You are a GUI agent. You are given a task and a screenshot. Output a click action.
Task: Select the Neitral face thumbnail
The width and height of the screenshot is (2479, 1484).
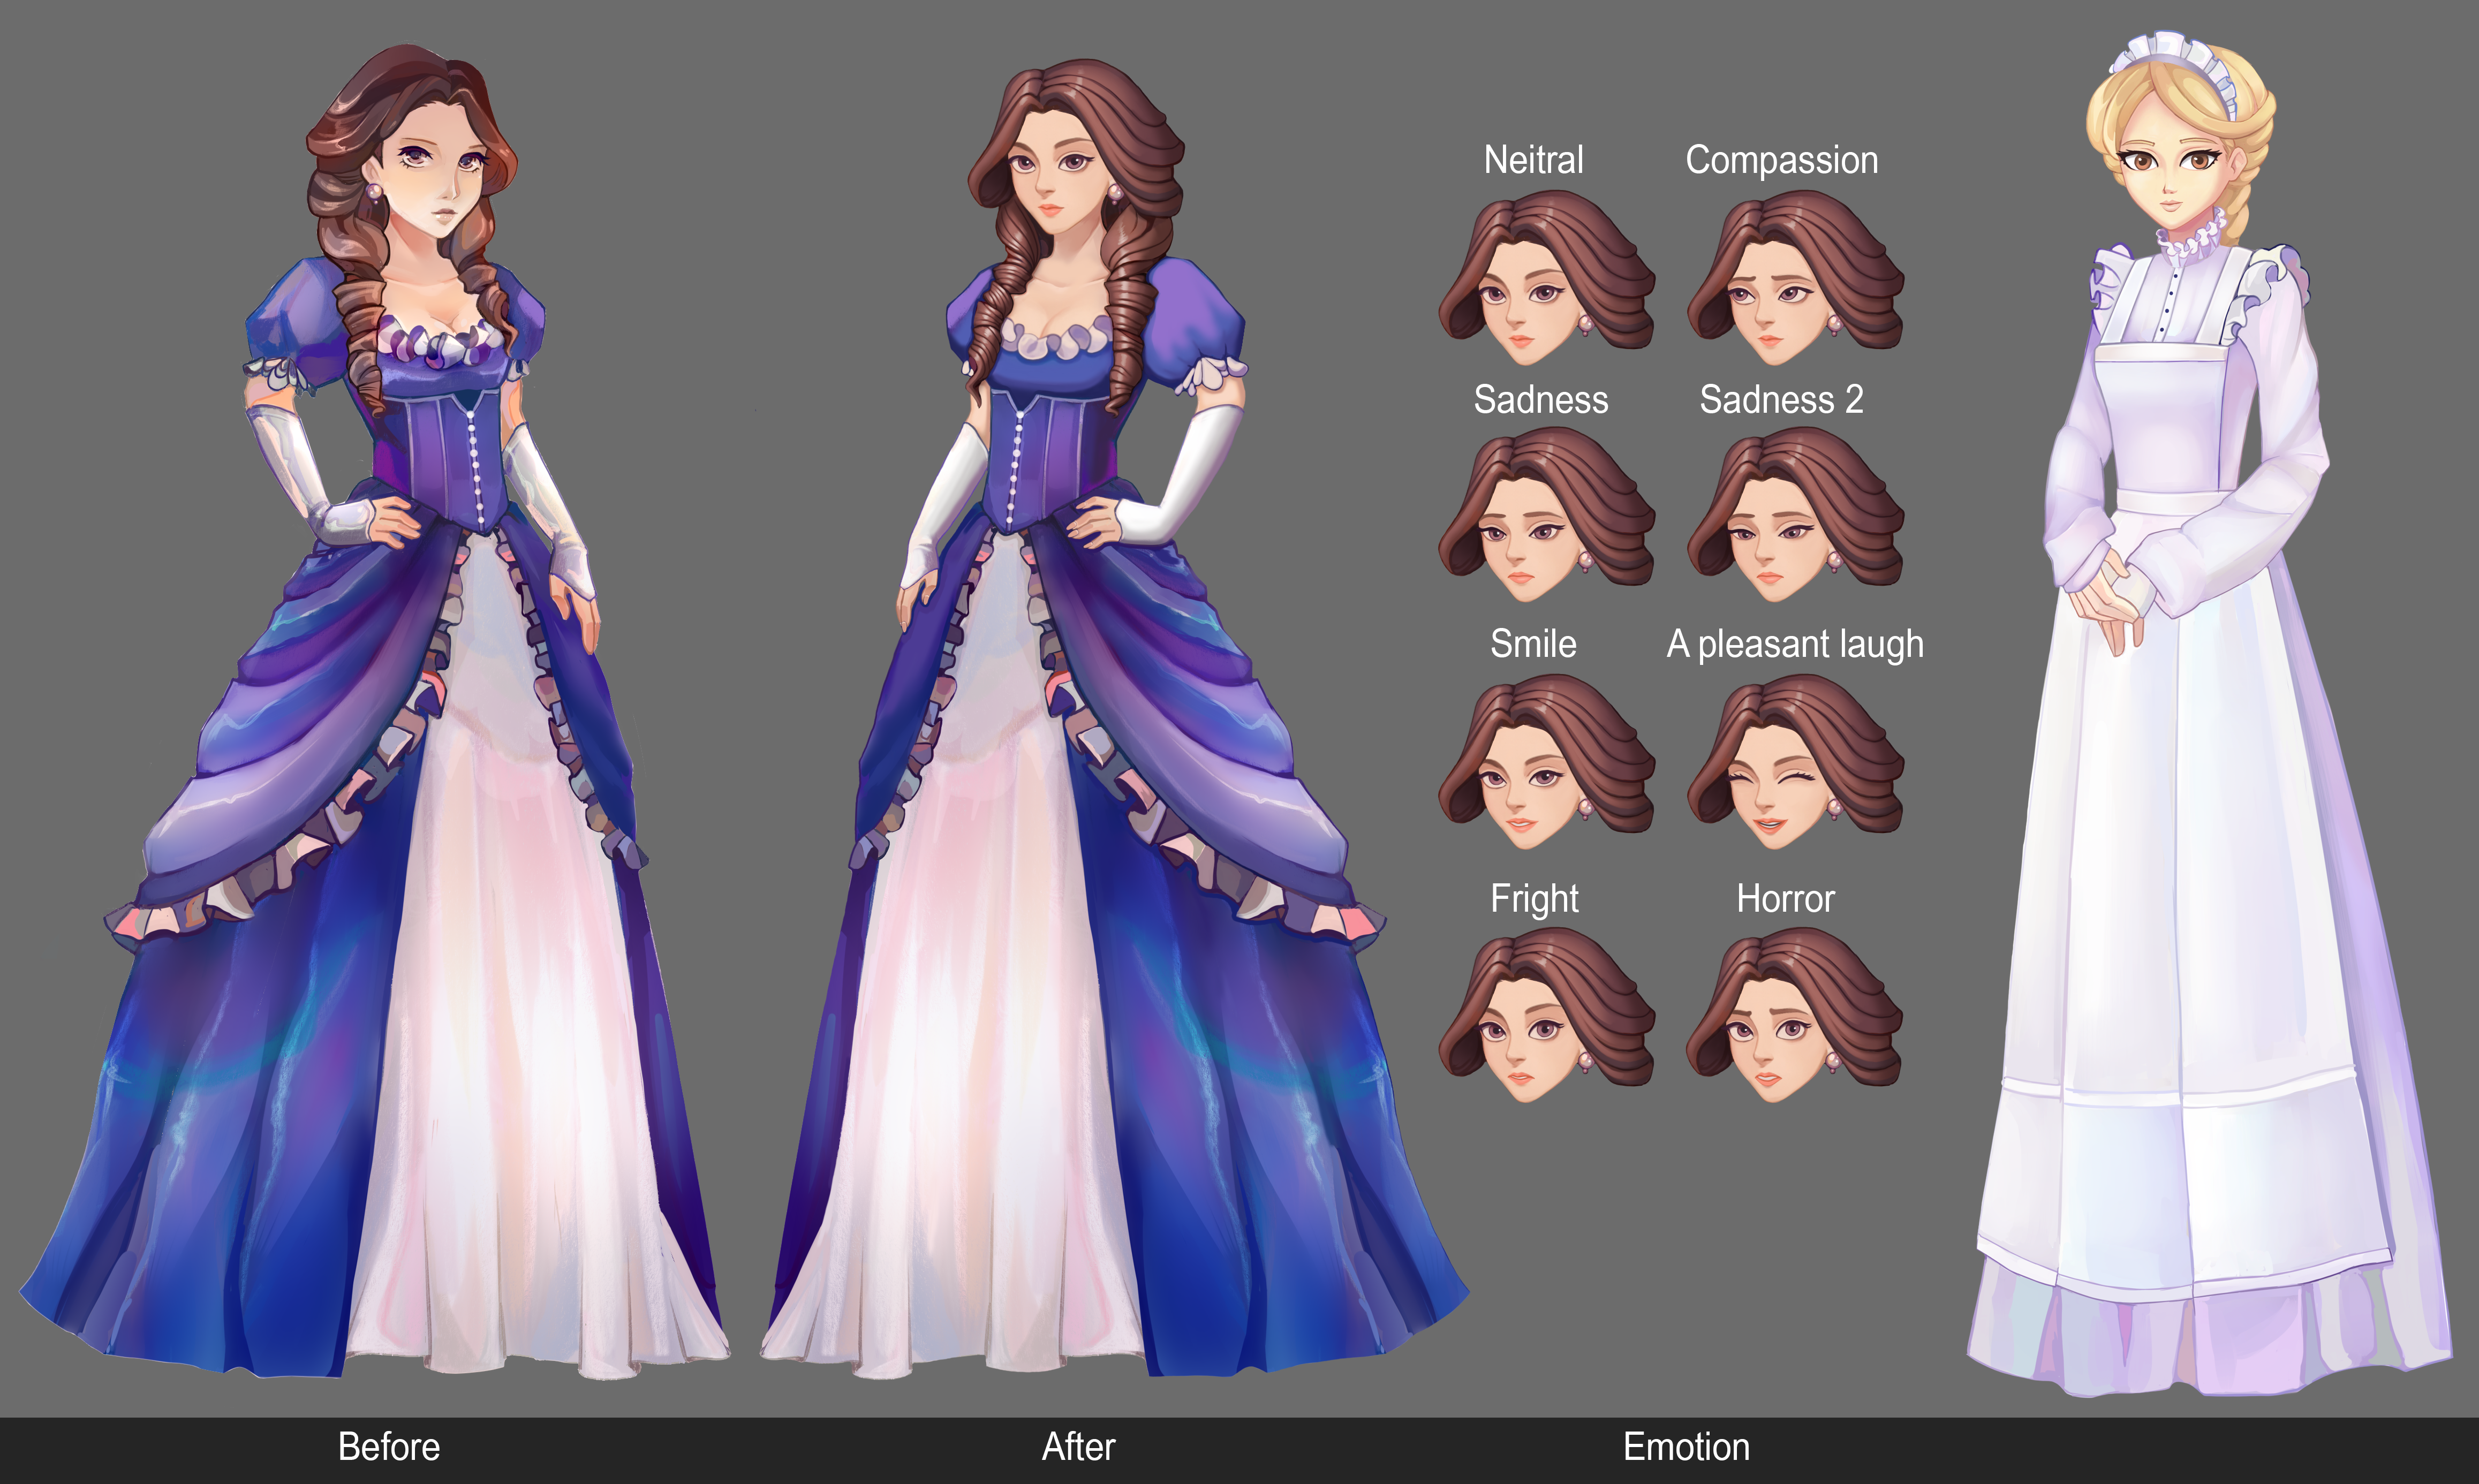pyautogui.click(x=1546, y=278)
